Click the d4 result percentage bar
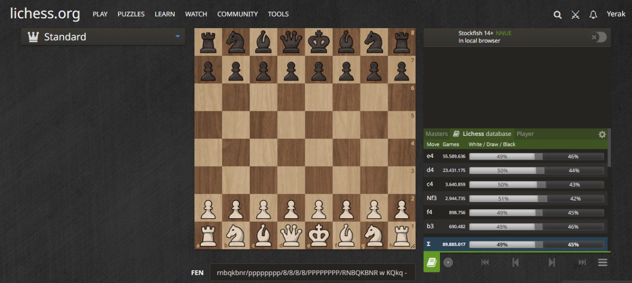This screenshot has width=632, height=283. point(537,170)
